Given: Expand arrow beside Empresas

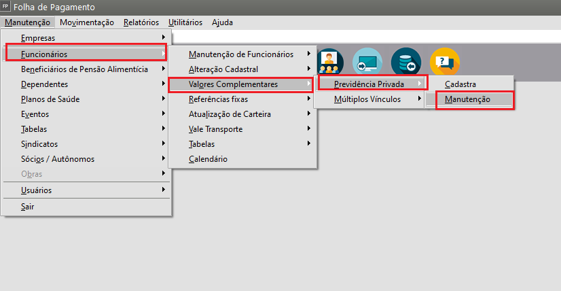Looking at the screenshot, I should pos(164,37).
